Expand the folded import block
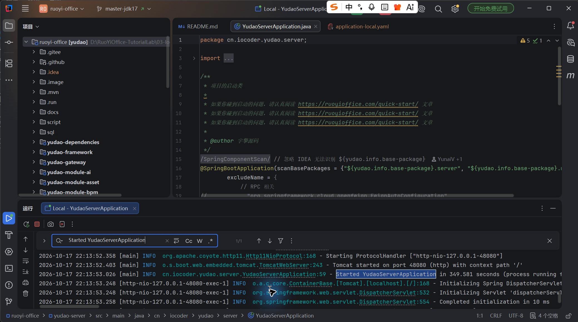Viewport: 578px width, 322px height. pos(194,58)
